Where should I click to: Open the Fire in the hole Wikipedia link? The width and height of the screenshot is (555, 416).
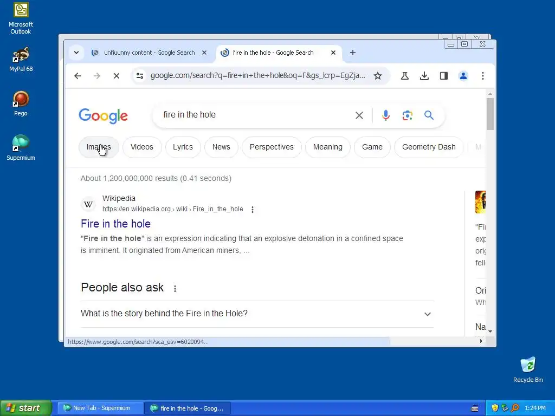[116, 224]
